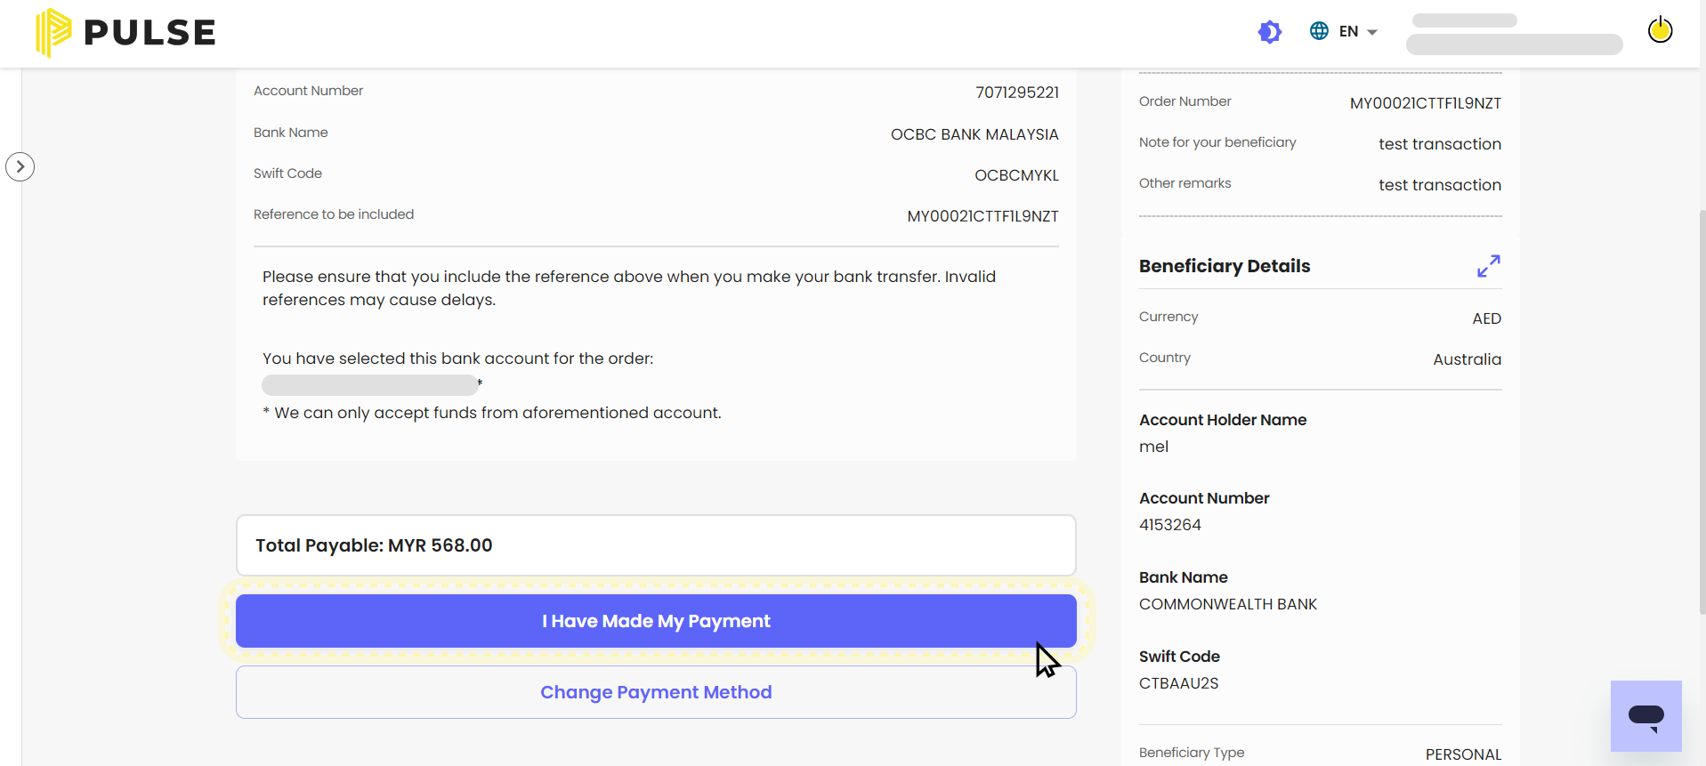The width and height of the screenshot is (1706, 766).
Task: Click the power logout icon
Action: pos(1660,30)
